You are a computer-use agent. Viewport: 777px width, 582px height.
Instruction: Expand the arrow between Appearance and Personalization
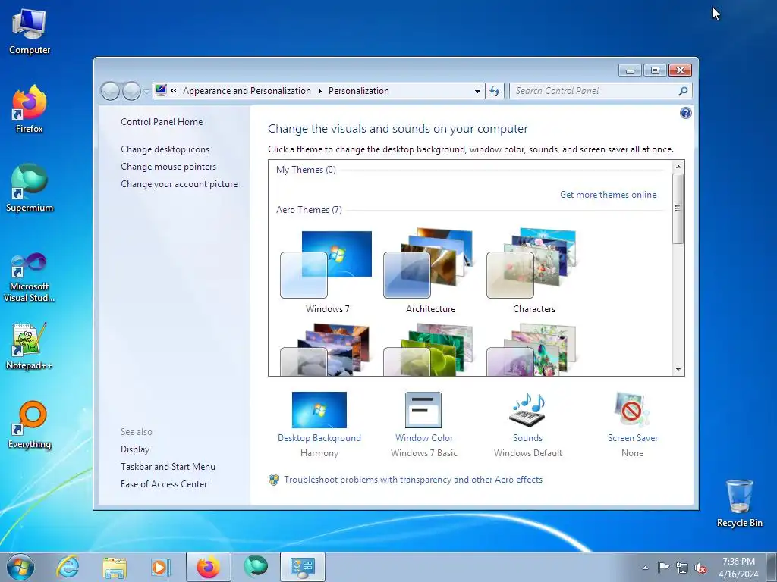[x=319, y=91]
